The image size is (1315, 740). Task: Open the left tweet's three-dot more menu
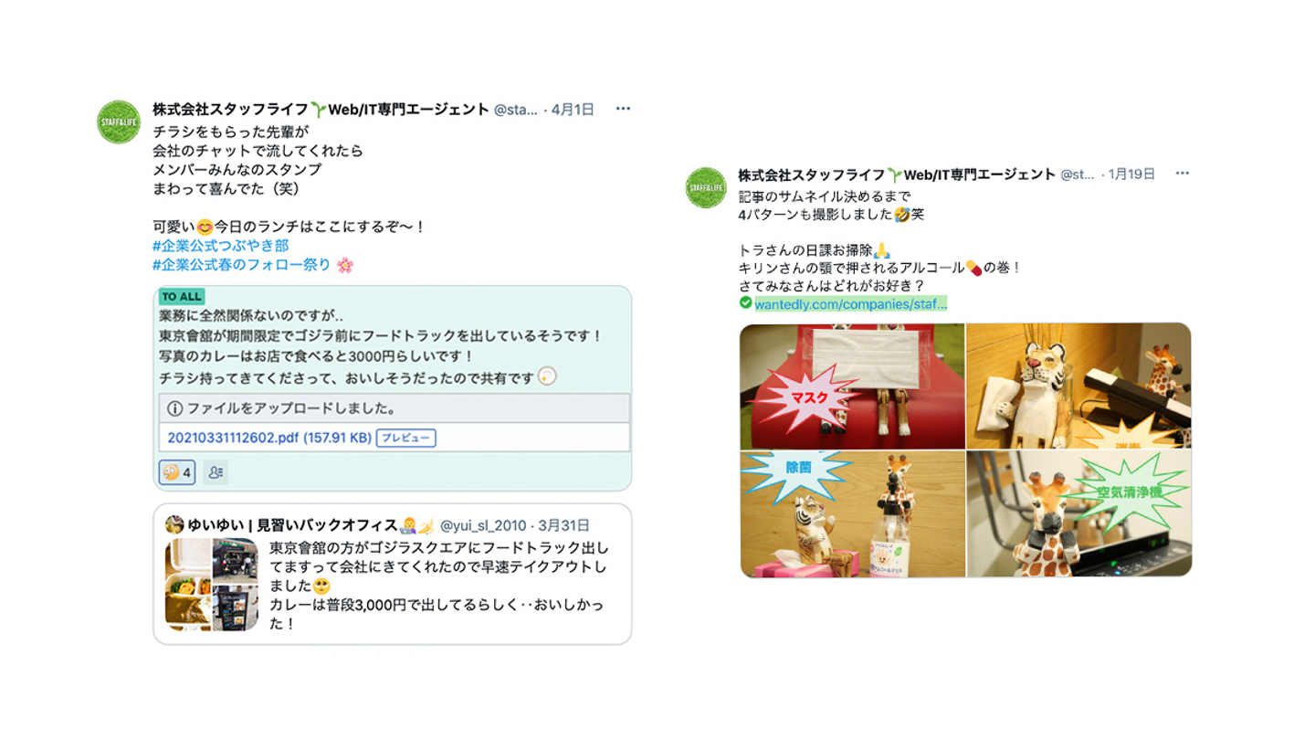[x=623, y=109]
